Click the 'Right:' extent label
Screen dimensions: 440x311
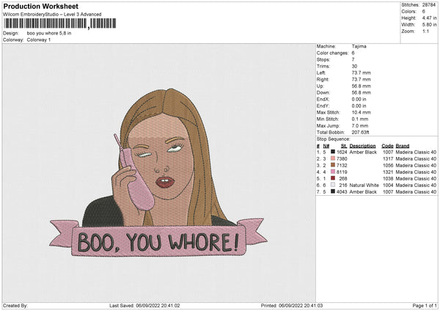[323, 79]
